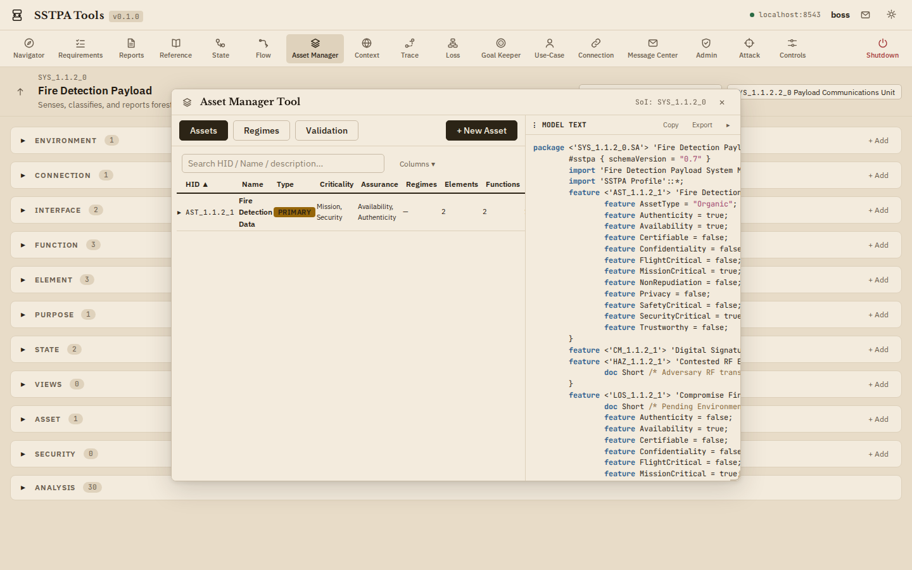The height and width of the screenshot is (570, 912).
Task: Open the Admin tool
Action: [706, 49]
